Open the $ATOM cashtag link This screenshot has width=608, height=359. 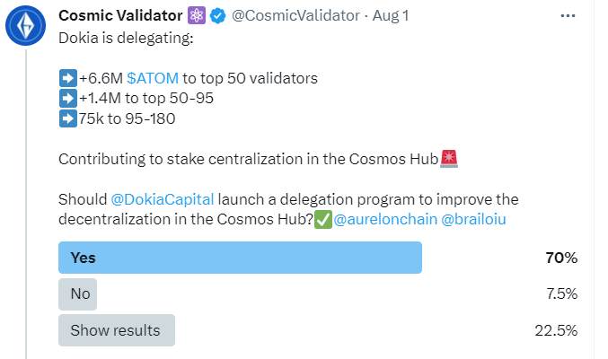click(153, 78)
